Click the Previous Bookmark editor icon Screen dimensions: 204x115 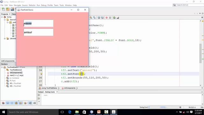pos(91,18)
